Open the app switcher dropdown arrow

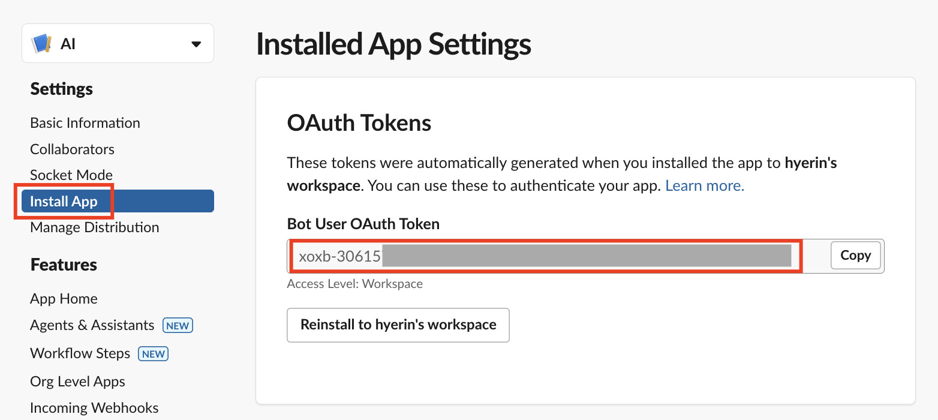click(x=196, y=43)
